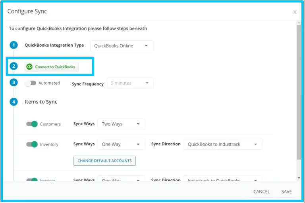
Task: Open Invoices Sync Ways dropdown
Action: pyautogui.click(x=121, y=179)
